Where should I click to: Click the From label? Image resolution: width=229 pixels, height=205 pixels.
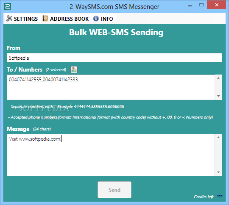(x=14, y=48)
